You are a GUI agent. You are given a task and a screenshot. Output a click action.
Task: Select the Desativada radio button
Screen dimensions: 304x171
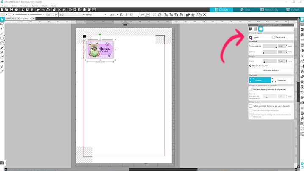274,37
